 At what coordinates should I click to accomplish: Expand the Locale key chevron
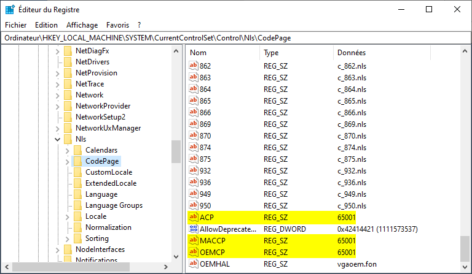point(68,216)
